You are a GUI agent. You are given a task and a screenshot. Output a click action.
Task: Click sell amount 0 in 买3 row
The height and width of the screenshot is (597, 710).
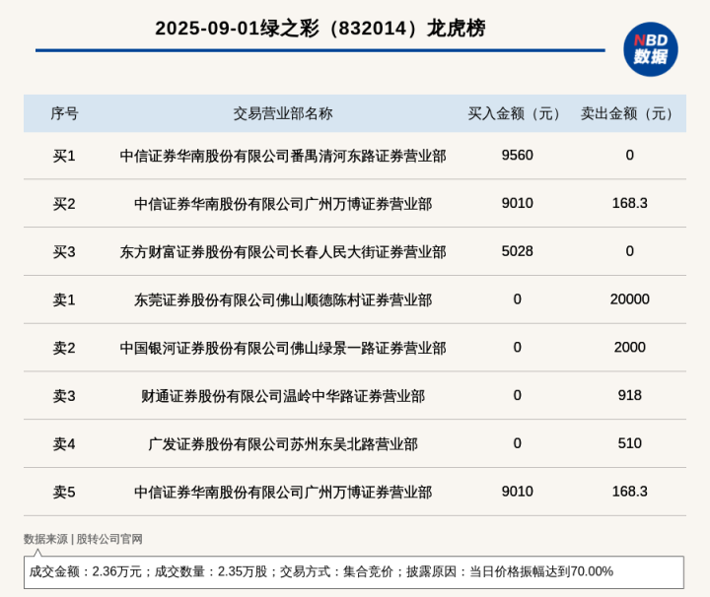coord(629,251)
